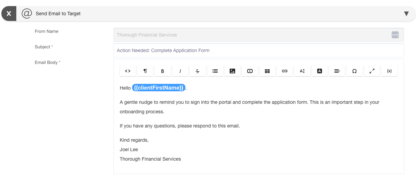Insert a table into the email body
This screenshot has height=188, width=419.
click(x=267, y=71)
